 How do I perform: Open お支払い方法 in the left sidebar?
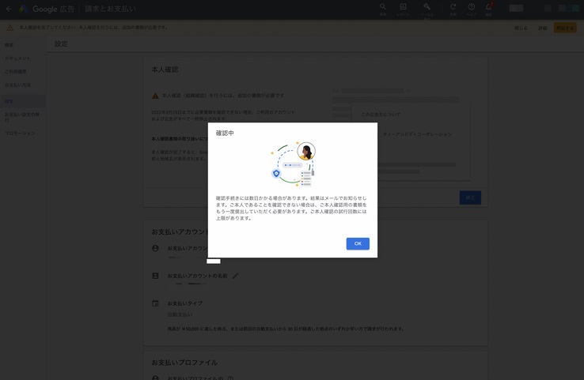[x=17, y=85]
